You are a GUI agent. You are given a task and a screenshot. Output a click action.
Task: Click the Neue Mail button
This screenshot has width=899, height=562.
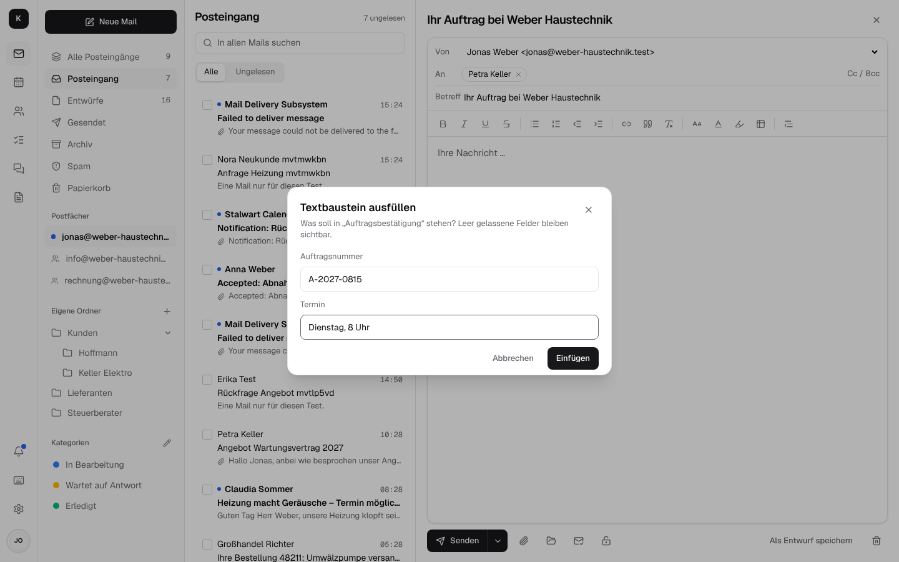pos(111,22)
